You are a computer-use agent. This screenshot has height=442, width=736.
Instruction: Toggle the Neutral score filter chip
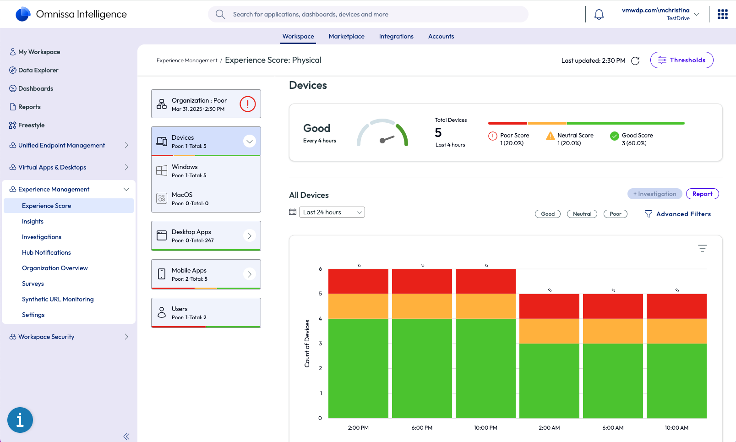(582, 214)
